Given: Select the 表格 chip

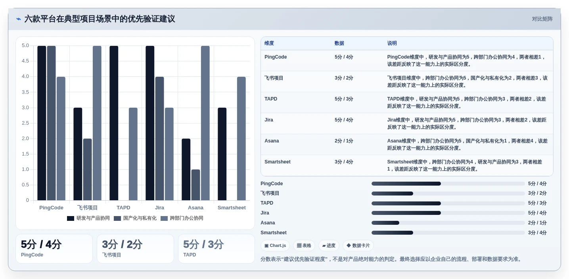Looking at the screenshot, I should coord(304,245).
